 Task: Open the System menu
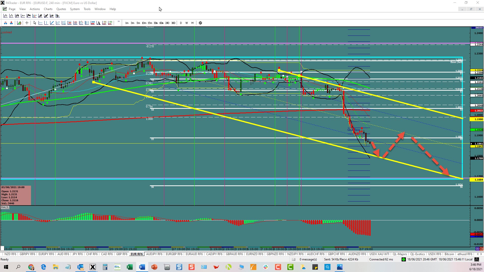point(75,9)
